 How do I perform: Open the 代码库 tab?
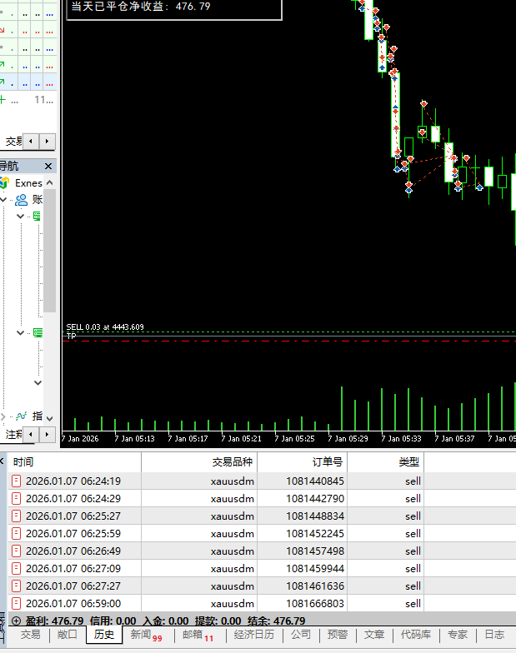415,635
